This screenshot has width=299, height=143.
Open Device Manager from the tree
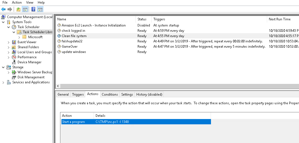[x=29, y=62]
